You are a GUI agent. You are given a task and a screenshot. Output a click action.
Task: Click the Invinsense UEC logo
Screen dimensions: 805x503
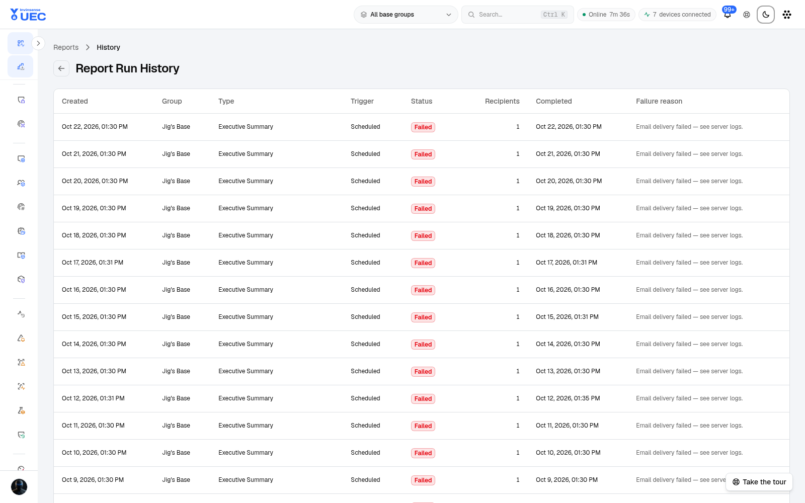point(28,15)
